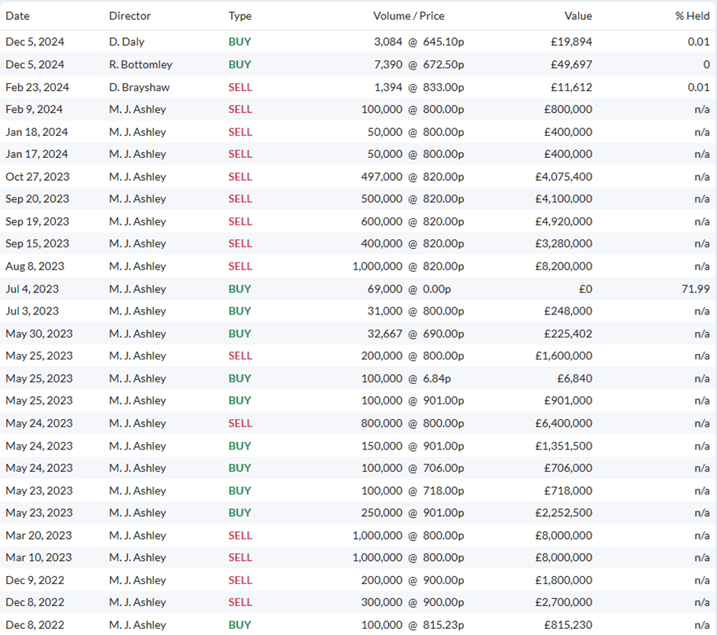The height and width of the screenshot is (635, 717).
Task: Click the Type column header
Action: point(240,16)
